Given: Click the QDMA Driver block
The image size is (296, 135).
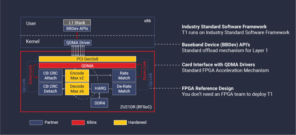Looking at the screenshot, I should pyautogui.click(x=77, y=43).
